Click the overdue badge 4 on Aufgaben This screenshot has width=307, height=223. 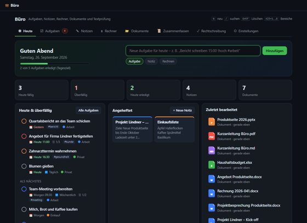coord(65,31)
